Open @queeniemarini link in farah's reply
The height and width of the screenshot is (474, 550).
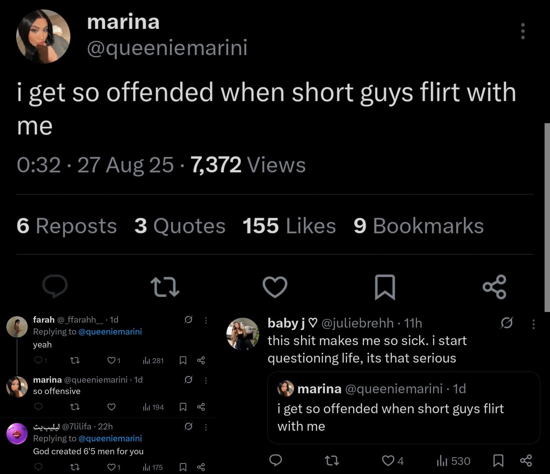(110, 332)
